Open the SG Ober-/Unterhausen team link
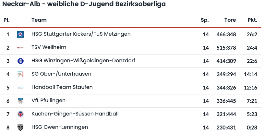 [61, 74]
